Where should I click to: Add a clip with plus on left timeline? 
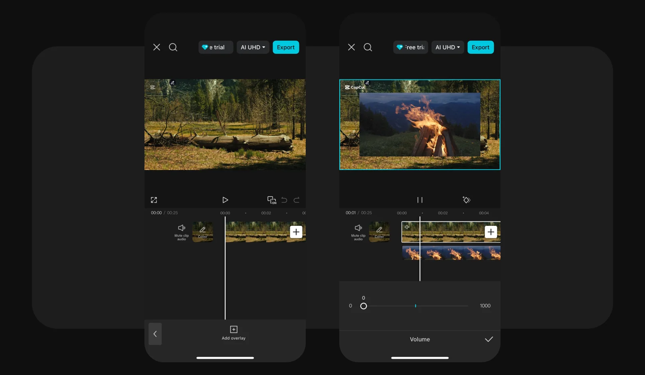tap(296, 232)
